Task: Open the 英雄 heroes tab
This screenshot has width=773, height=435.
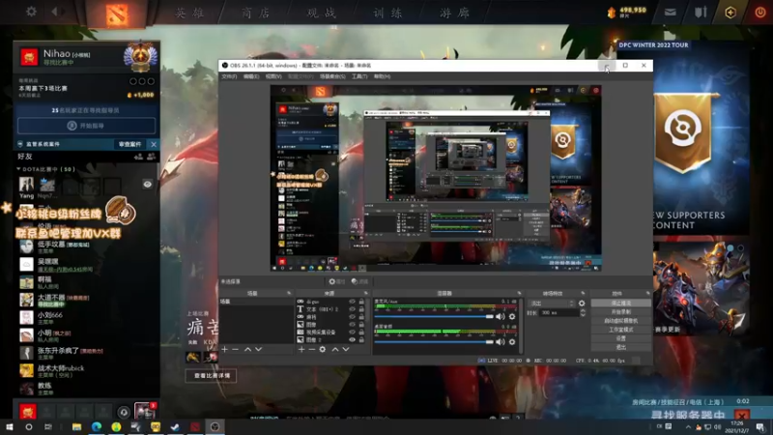Action: [x=189, y=13]
